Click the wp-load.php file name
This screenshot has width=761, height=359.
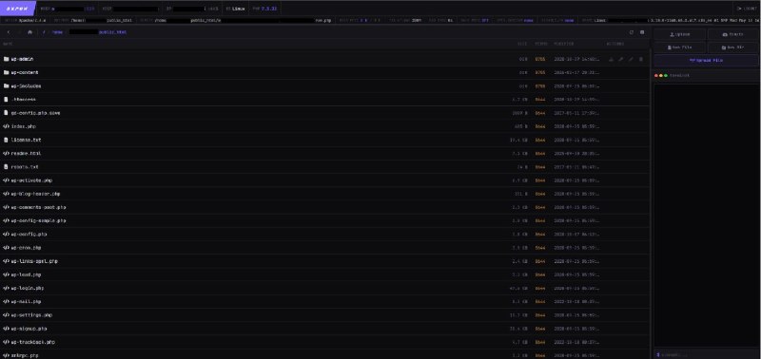[27, 274]
